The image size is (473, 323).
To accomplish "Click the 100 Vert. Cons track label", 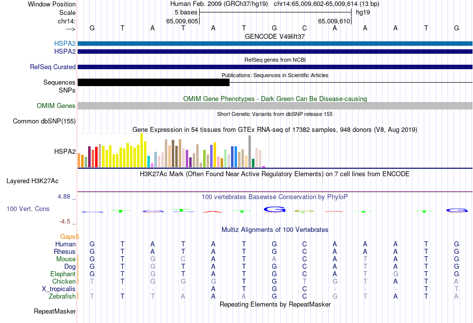I will pos(28,209).
